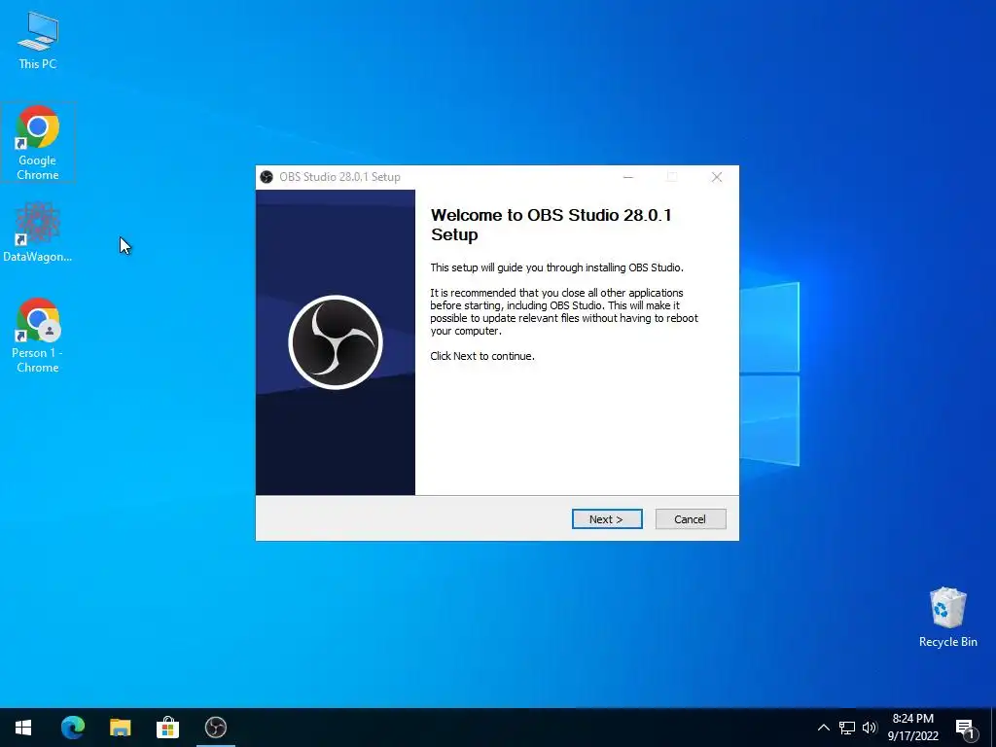
Task: Select the Recycle Bin desktop icon
Action: click(947, 618)
